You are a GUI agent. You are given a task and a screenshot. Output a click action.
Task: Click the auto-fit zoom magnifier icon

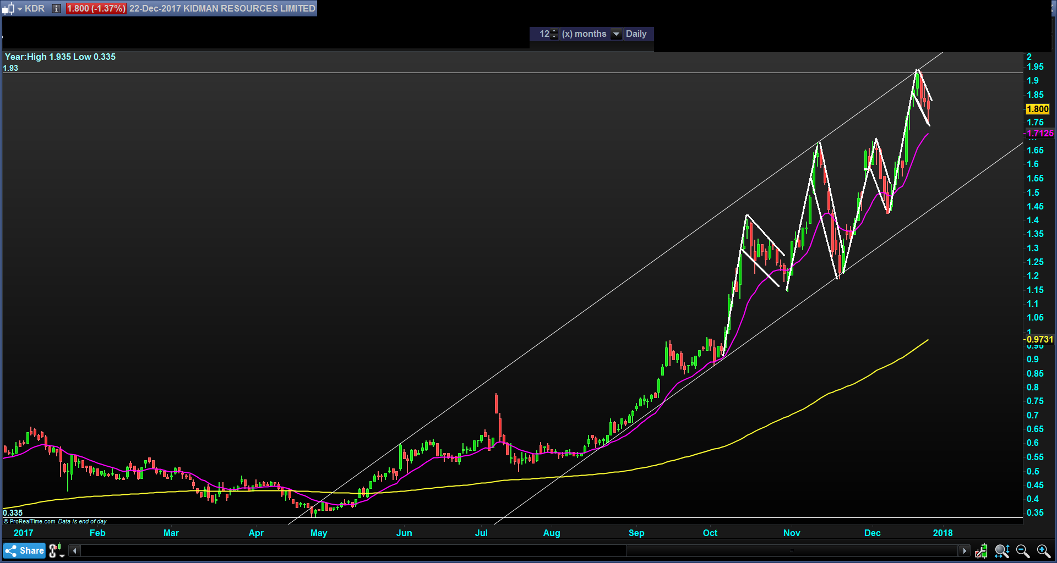(x=1001, y=550)
